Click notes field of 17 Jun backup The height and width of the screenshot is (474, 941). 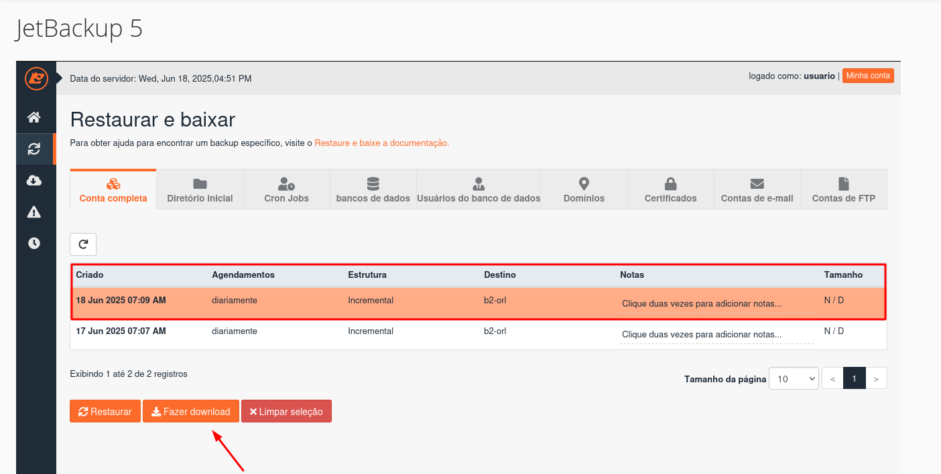click(716, 335)
